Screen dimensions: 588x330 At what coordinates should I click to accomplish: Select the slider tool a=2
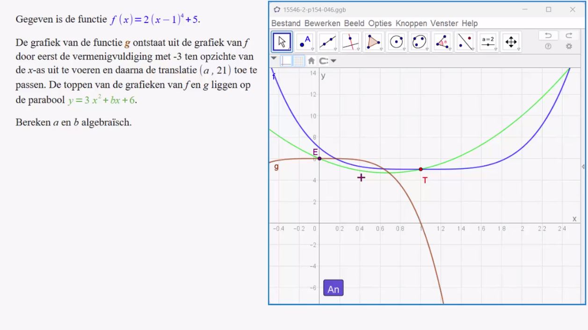point(488,42)
